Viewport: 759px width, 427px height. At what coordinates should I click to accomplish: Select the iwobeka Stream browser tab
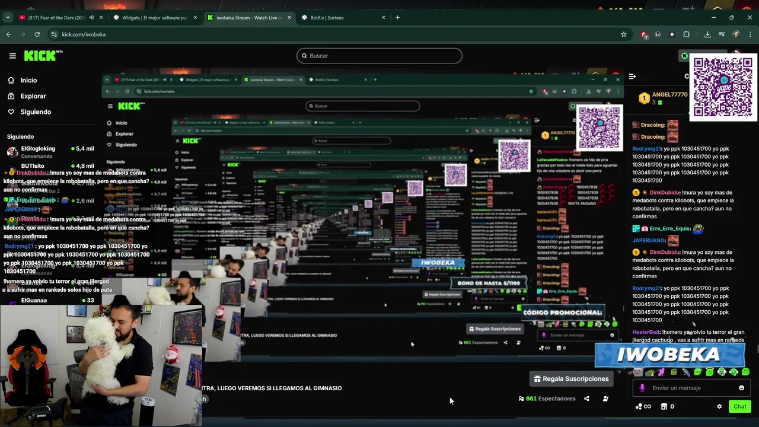[x=248, y=18]
